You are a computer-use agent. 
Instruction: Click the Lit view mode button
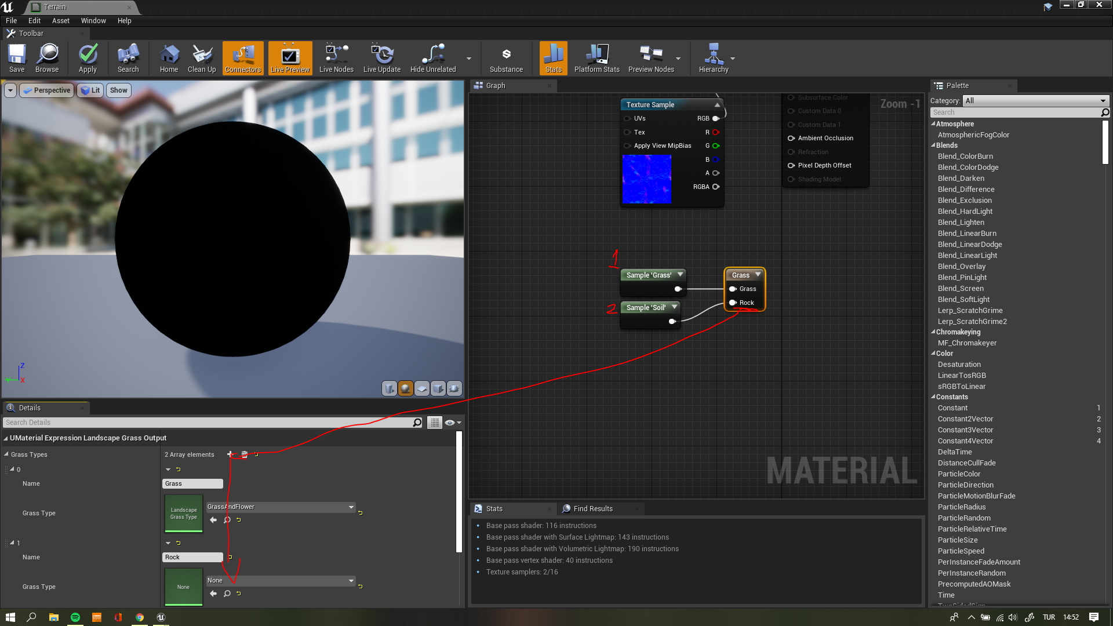coord(90,90)
